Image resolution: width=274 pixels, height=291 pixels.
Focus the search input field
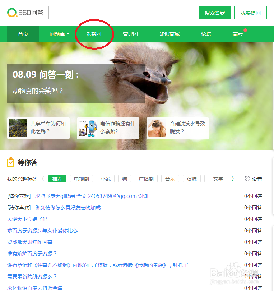pos(124,13)
